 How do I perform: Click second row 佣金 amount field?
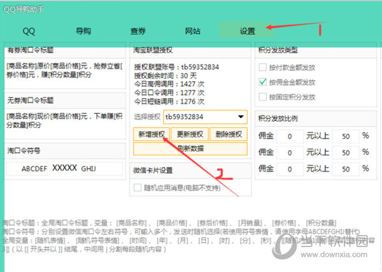290,153
